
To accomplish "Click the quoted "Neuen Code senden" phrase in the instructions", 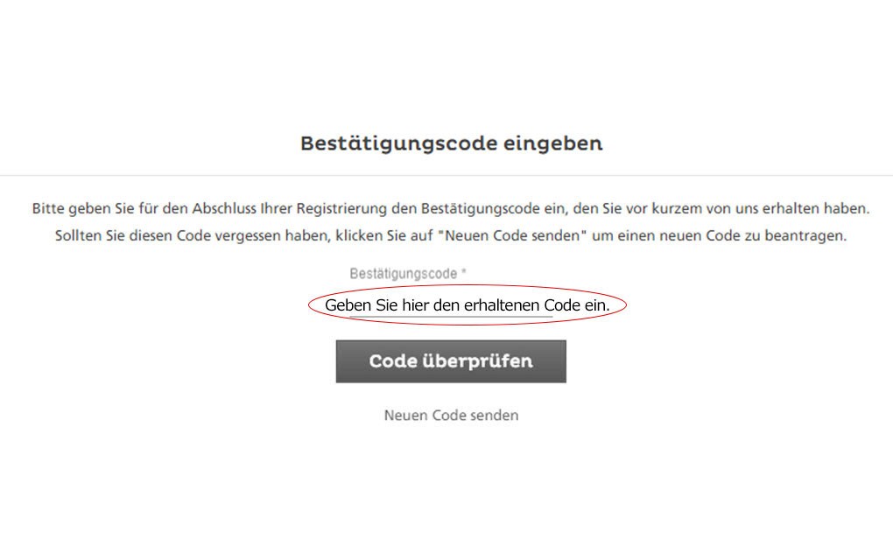I will coord(512,235).
